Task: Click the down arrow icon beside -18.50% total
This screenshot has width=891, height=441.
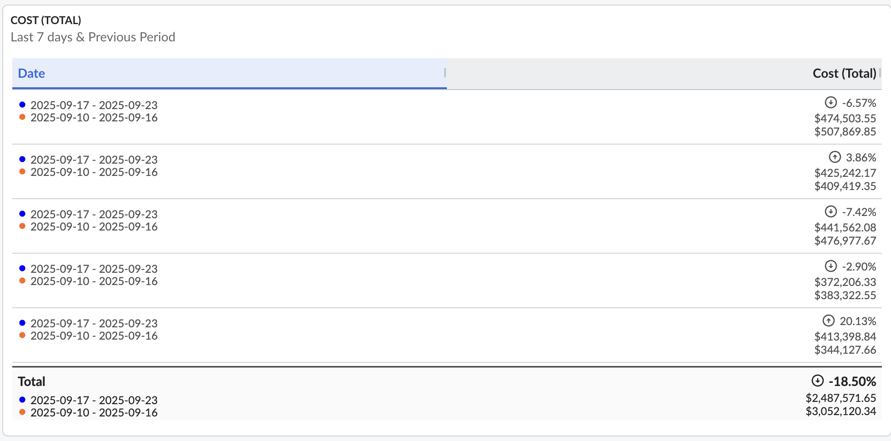Action: pos(817,381)
